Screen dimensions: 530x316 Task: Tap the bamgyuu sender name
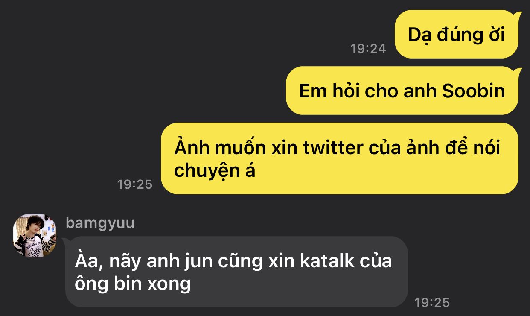pyautogui.click(x=100, y=223)
